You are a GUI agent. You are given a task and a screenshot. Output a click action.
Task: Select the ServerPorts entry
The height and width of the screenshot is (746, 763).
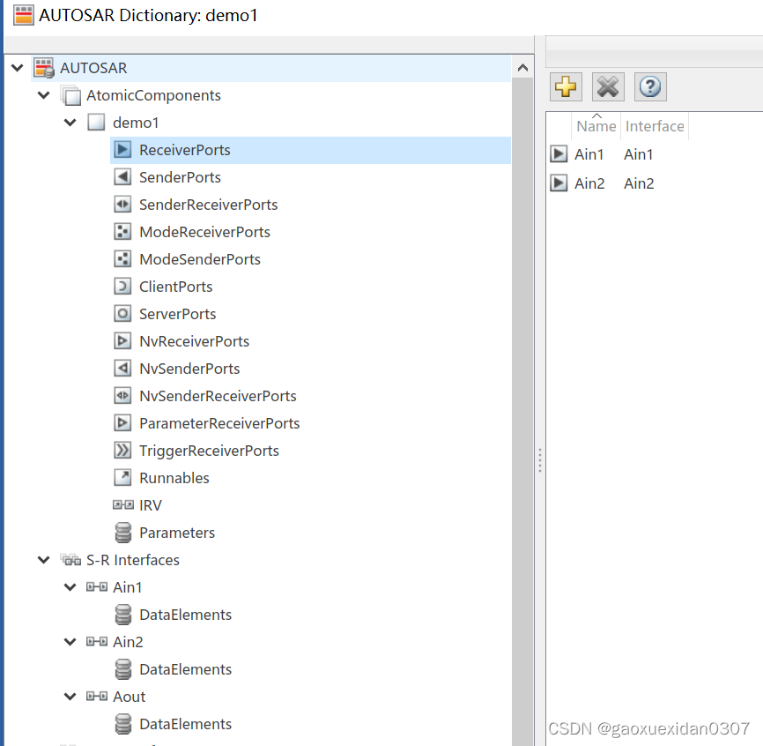tap(178, 314)
